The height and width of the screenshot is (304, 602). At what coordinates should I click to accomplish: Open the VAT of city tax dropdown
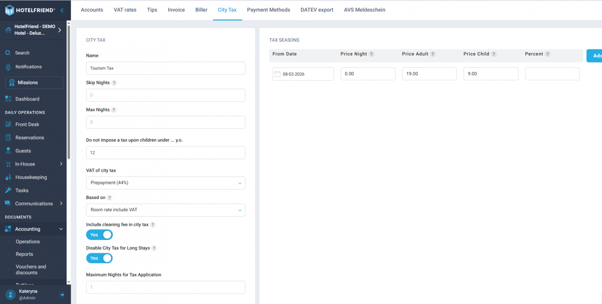(166, 183)
